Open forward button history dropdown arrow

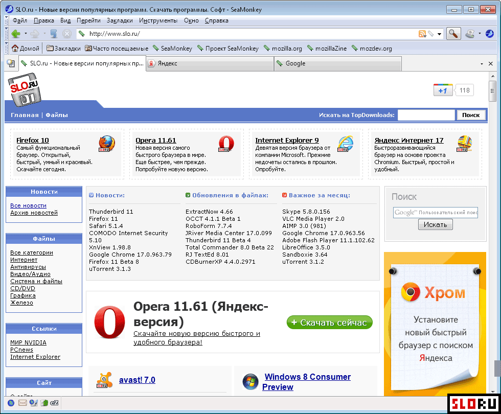pyautogui.click(x=44, y=34)
